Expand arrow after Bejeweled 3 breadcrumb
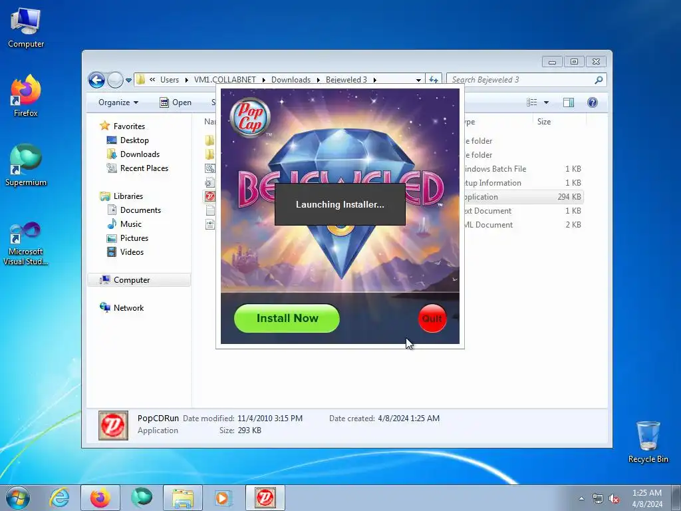Screen dimensions: 681x511 374,80
